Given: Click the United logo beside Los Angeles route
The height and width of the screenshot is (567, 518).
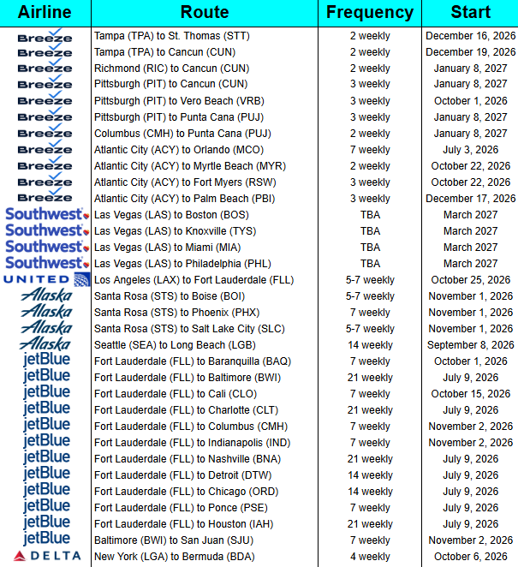Looking at the screenshot, I should coord(46,279).
